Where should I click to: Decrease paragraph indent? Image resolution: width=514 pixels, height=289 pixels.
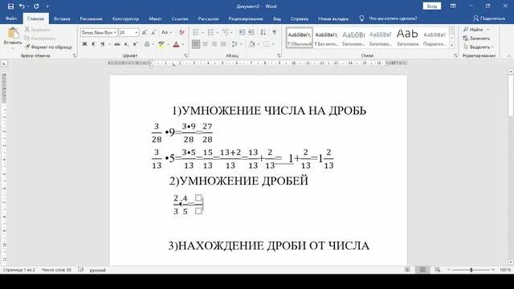click(x=242, y=32)
